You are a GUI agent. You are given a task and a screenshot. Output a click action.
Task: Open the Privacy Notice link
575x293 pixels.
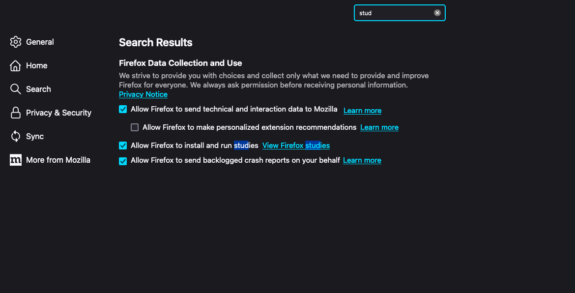[143, 94]
